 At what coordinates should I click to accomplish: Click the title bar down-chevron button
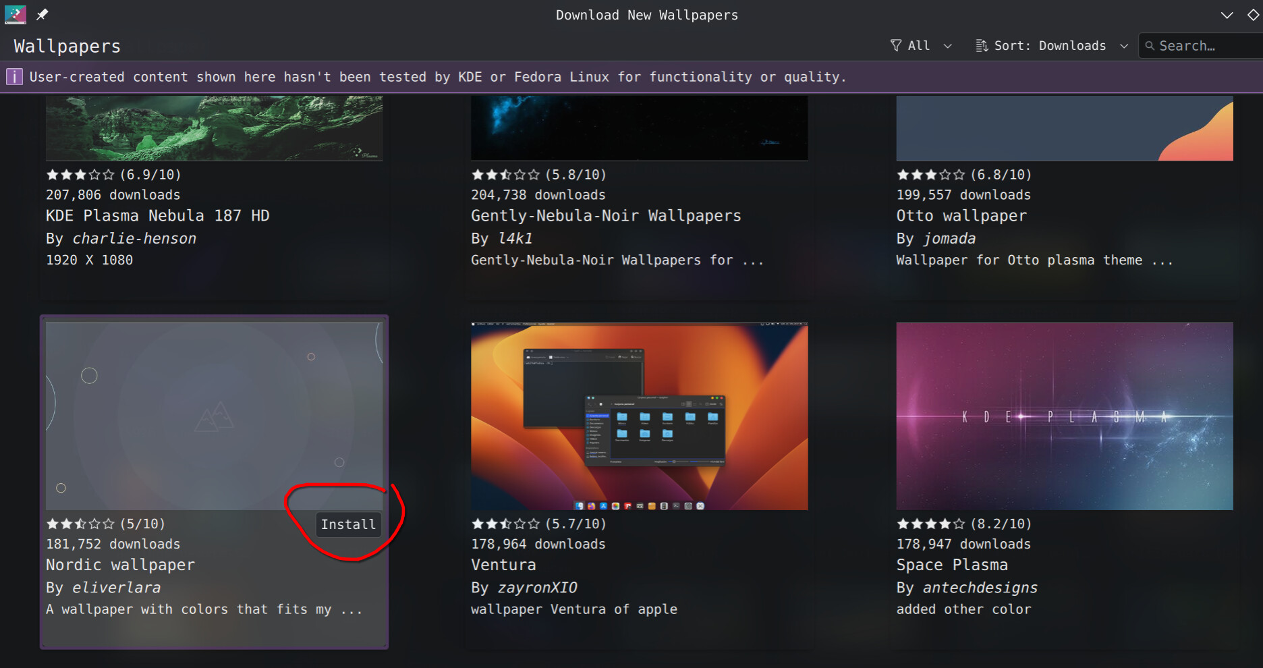[x=1227, y=15]
